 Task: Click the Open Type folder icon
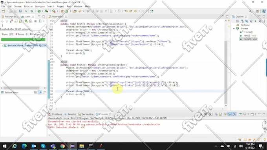(75, 11)
